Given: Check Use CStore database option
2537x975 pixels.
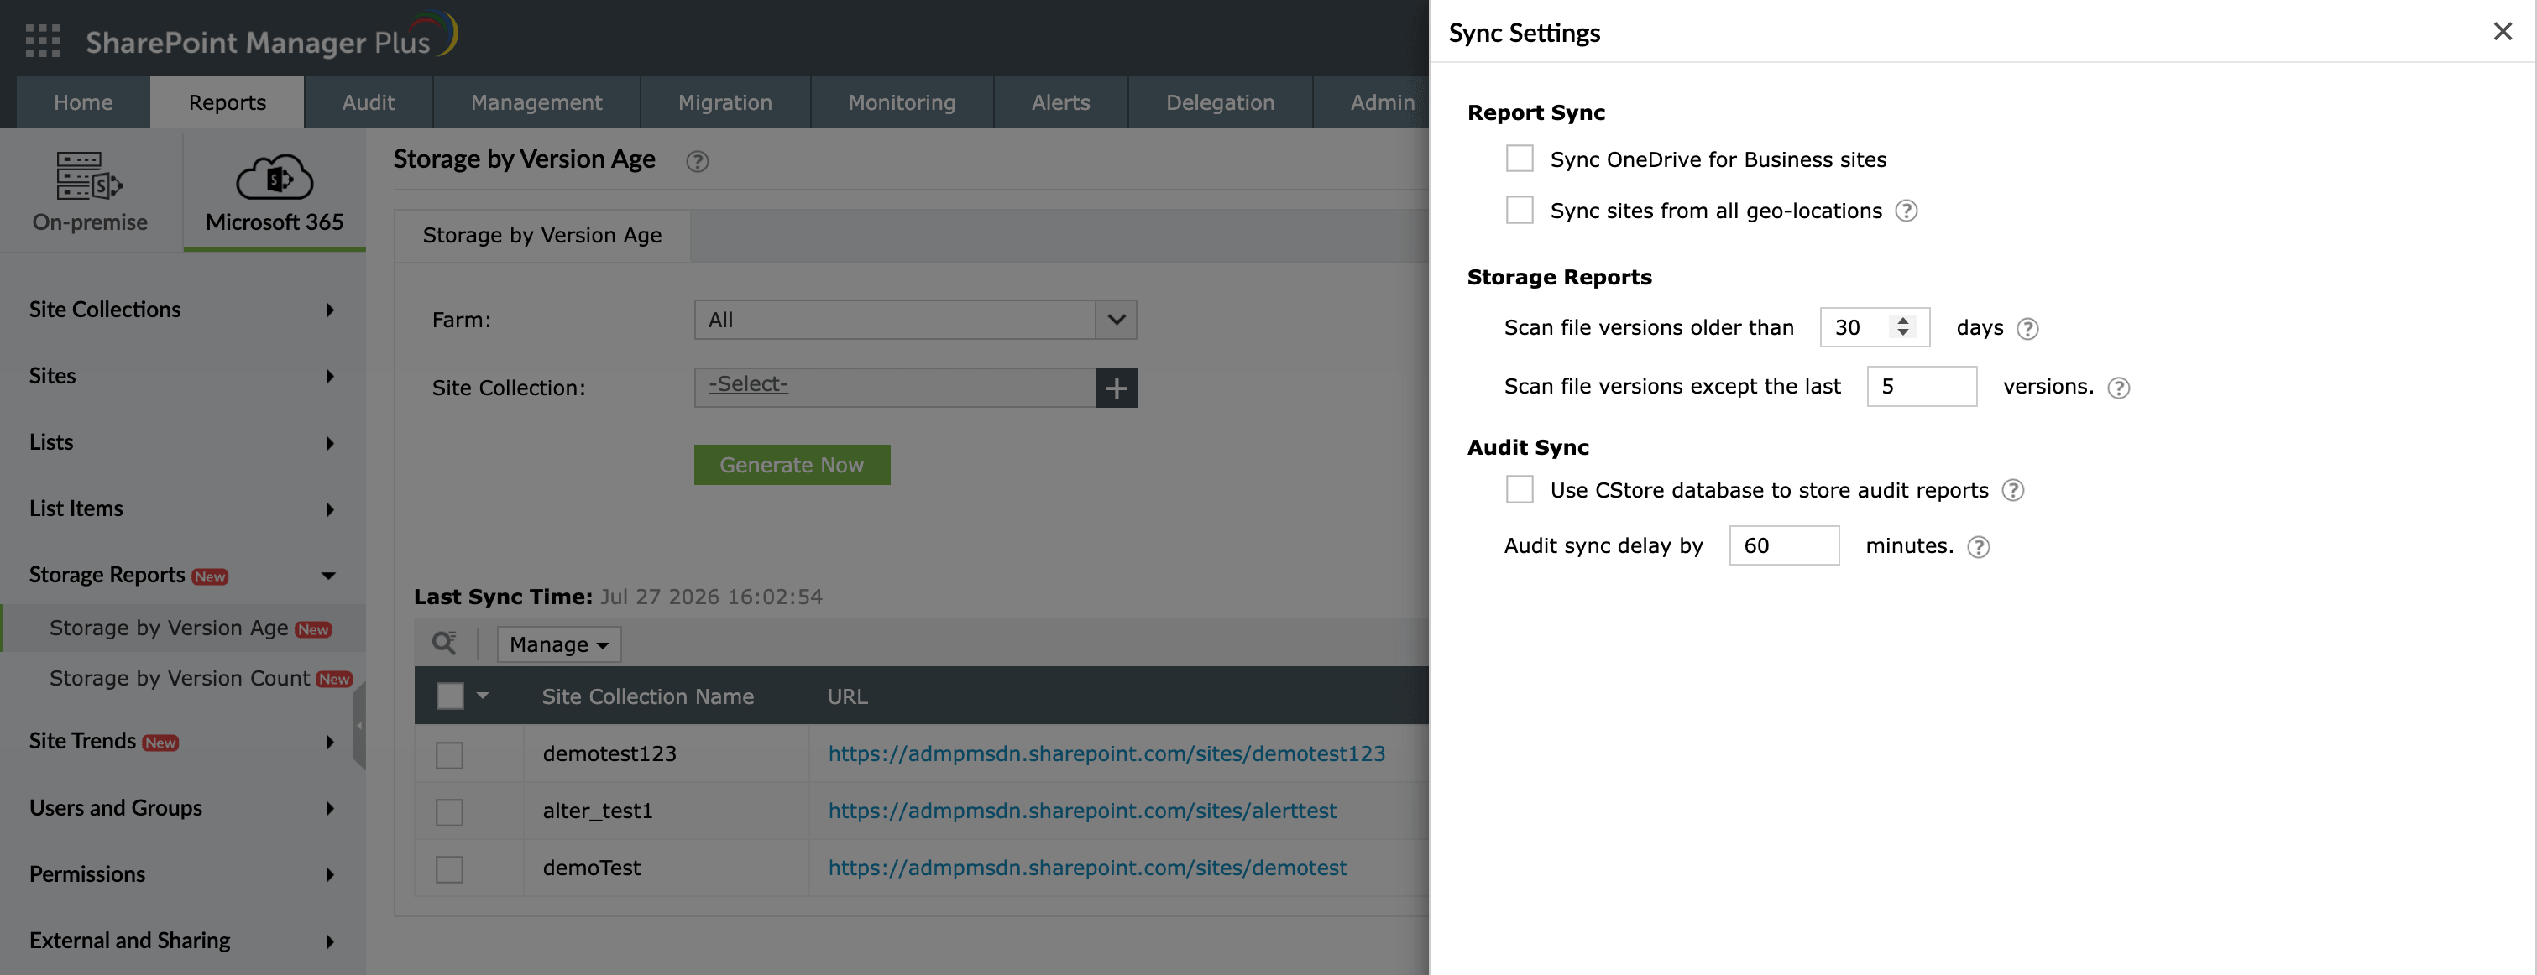Looking at the screenshot, I should pos(1520,489).
